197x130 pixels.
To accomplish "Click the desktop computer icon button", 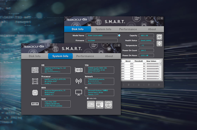I will click(100, 105).
